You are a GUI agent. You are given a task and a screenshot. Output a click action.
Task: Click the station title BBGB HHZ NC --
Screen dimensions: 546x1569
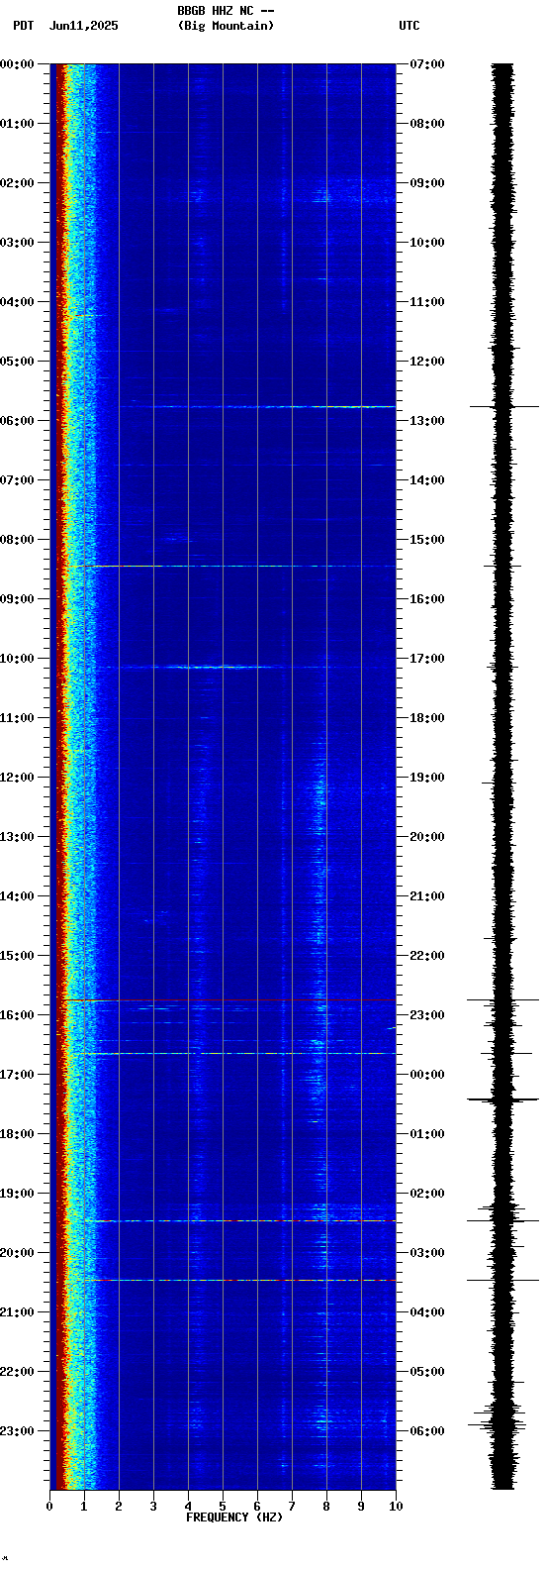point(226,11)
